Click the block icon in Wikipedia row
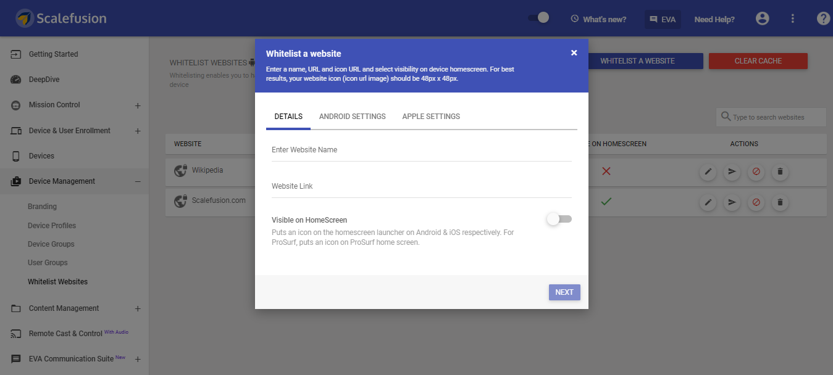This screenshot has height=375, width=833. click(756, 171)
